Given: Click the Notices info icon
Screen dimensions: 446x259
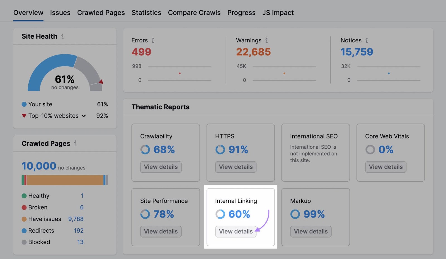Looking at the screenshot, I should tap(367, 40).
